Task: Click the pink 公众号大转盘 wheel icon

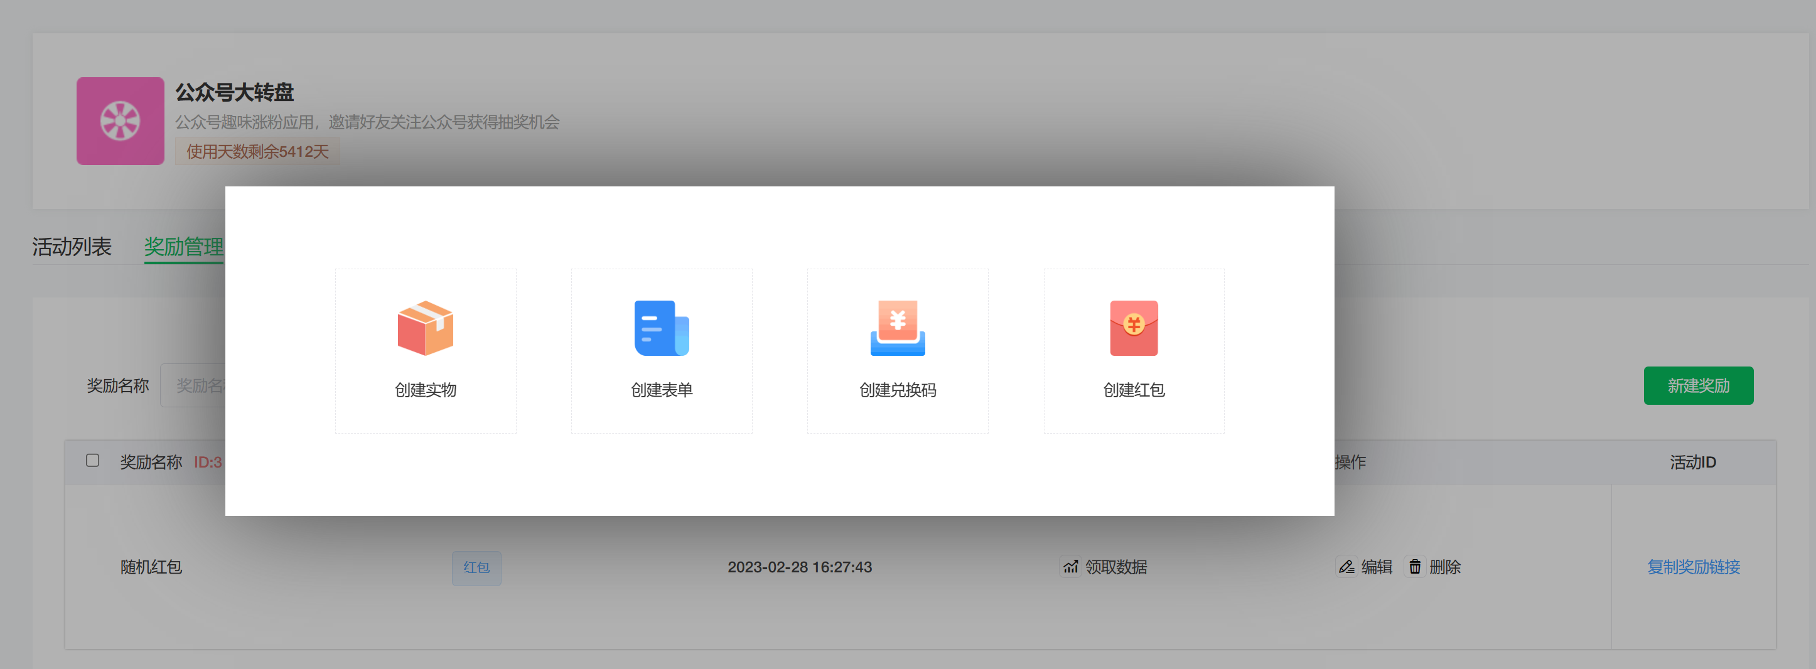Action: coord(121,120)
